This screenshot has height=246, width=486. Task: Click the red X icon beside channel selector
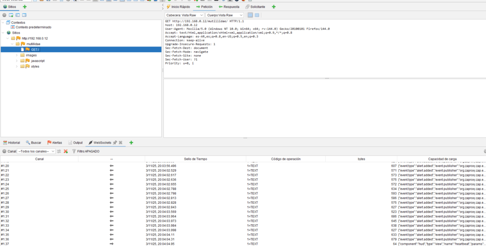[x=65, y=151]
